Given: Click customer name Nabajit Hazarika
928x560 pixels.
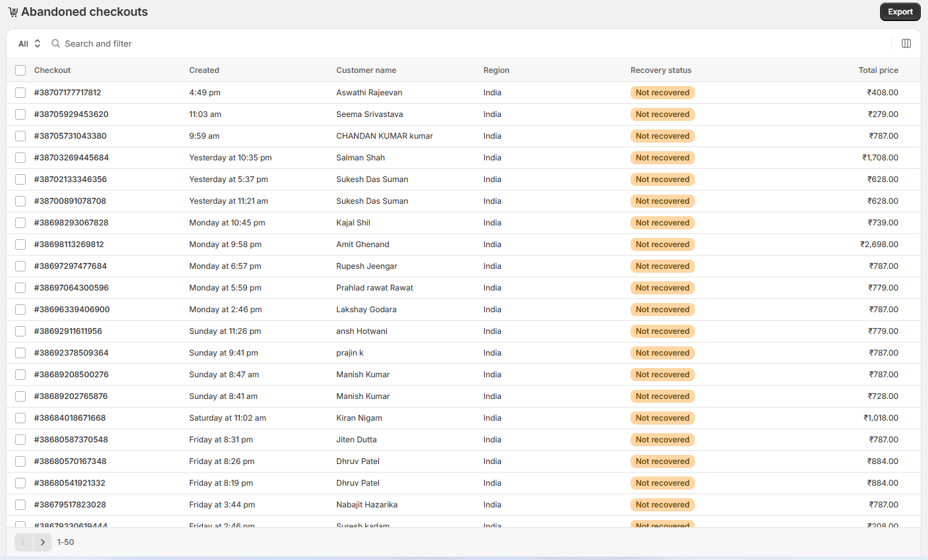Looking at the screenshot, I should click(366, 505).
